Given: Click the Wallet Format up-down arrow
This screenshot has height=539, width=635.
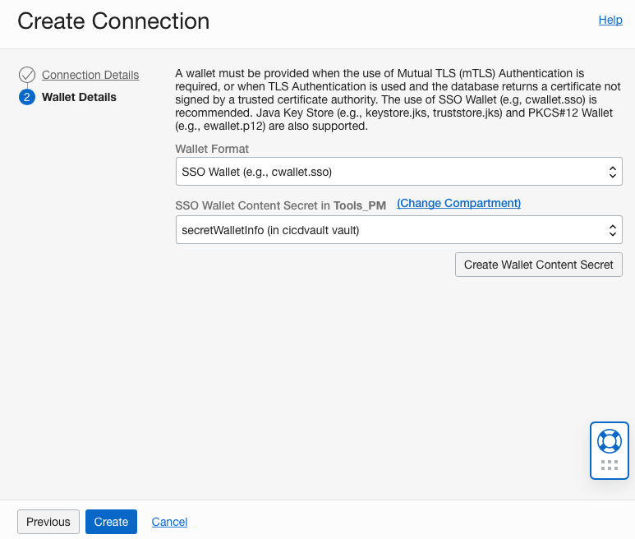Looking at the screenshot, I should [x=612, y=172].
